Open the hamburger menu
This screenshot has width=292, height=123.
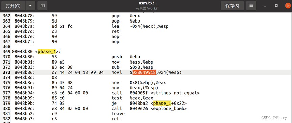coord(251,6)
